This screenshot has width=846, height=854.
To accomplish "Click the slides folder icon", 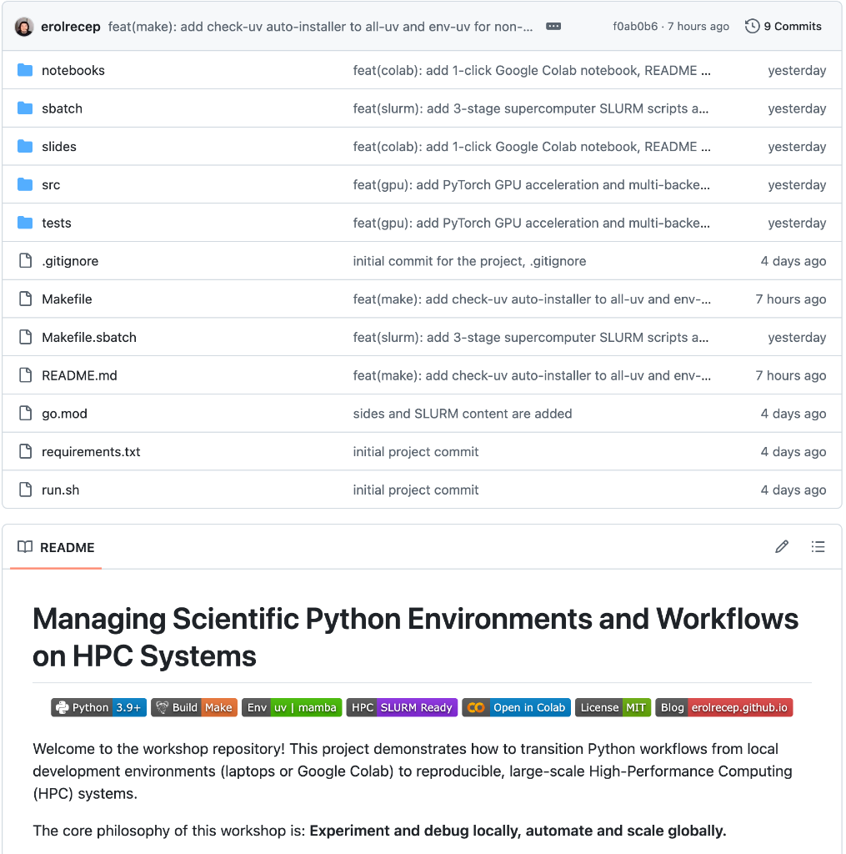I will [25, 147].
